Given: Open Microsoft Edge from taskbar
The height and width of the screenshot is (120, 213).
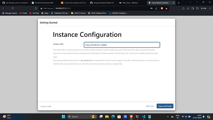Looking at the screenshot, I should tap(113, 117).
